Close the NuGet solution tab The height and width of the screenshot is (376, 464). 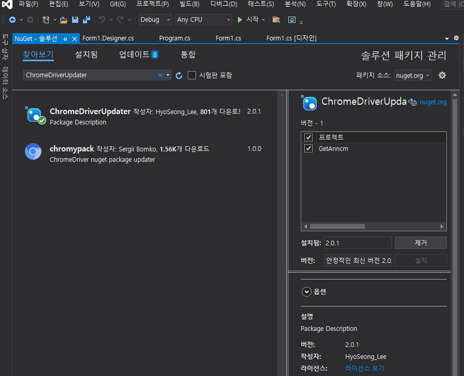point(75,39)
